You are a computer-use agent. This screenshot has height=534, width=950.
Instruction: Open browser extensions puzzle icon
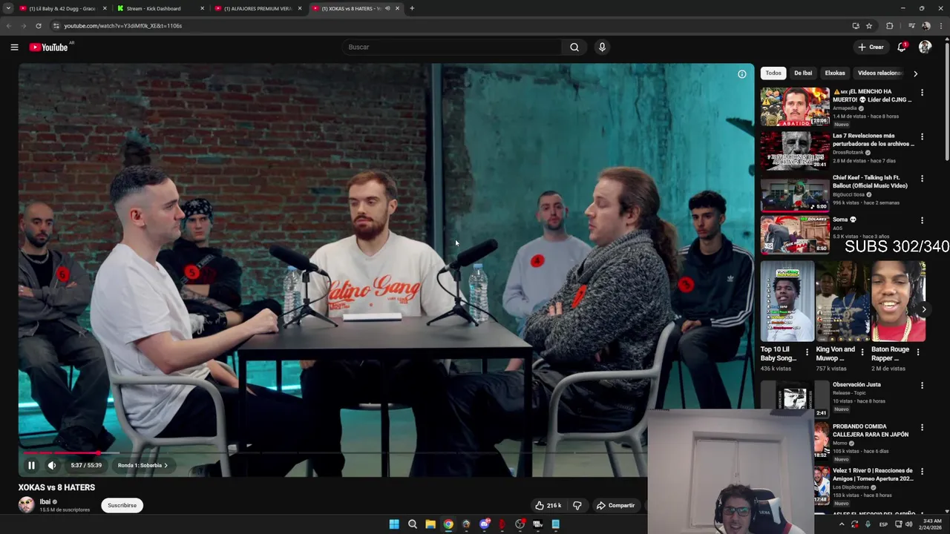coord(889,25)
